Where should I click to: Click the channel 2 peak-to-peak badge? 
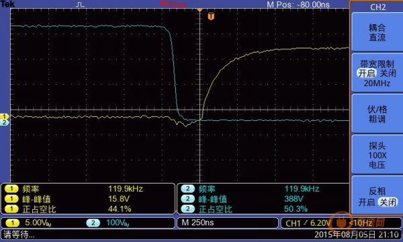[188, 199]
